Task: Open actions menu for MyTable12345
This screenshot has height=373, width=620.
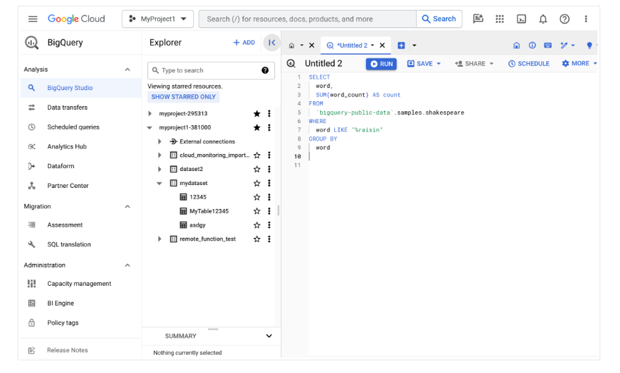Action: (x=269, y=211)
